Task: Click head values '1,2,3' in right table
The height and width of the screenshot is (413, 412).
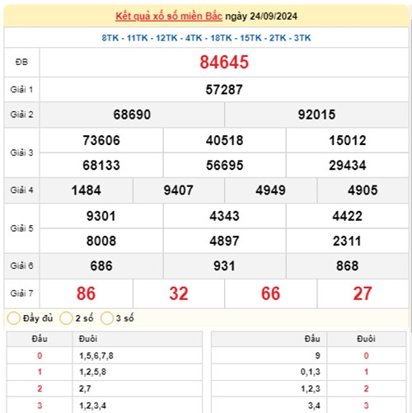Action: [311, 389]
